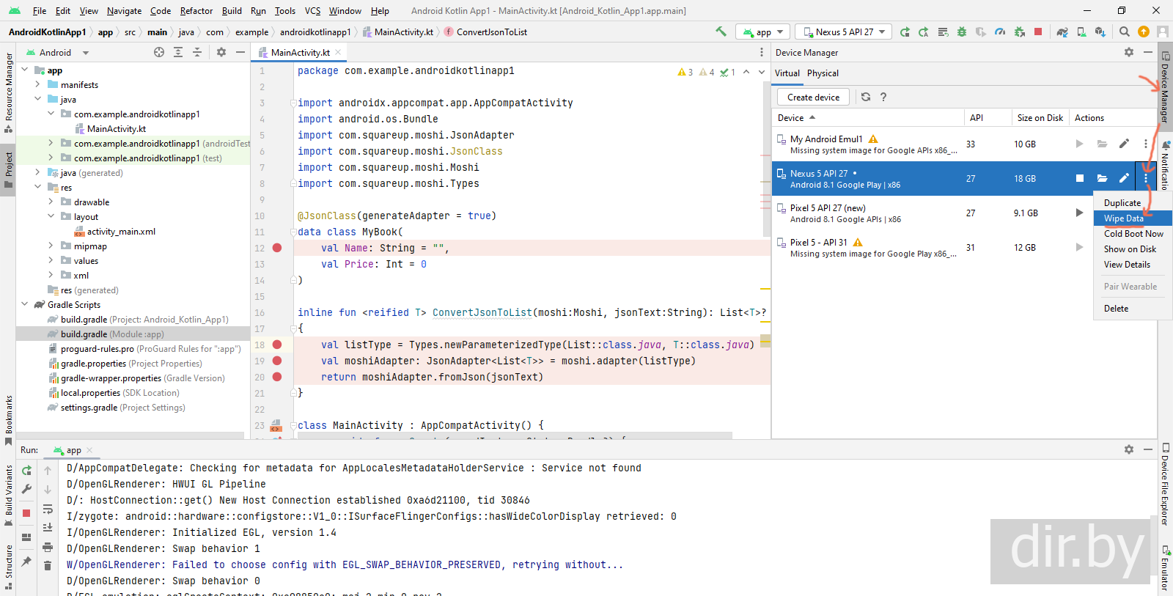
Task: Toggle breakpoint on line 12
Action: pyautogui.click(x=277, y=248)
